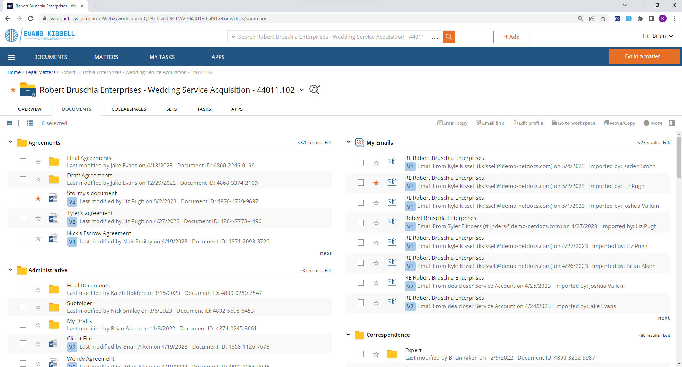The width and height of the screenshot is (682, 367).
Task: Unstar Stormy's document
Action: 38,198
